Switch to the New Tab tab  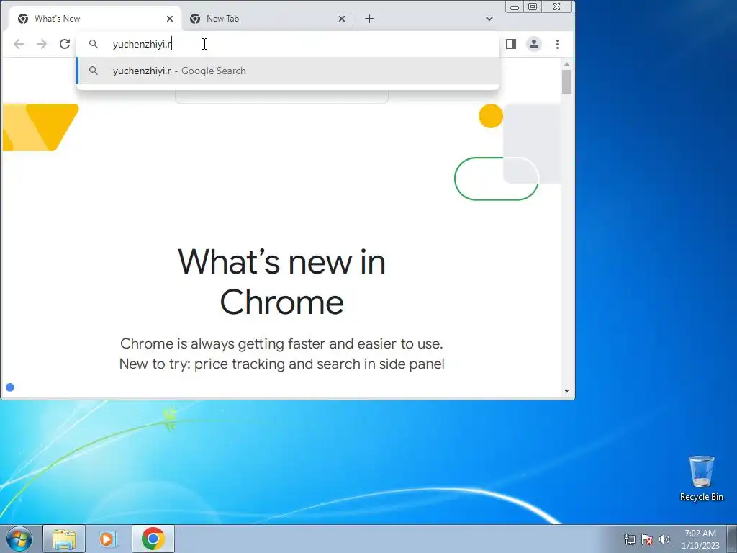tap(267, 19)
